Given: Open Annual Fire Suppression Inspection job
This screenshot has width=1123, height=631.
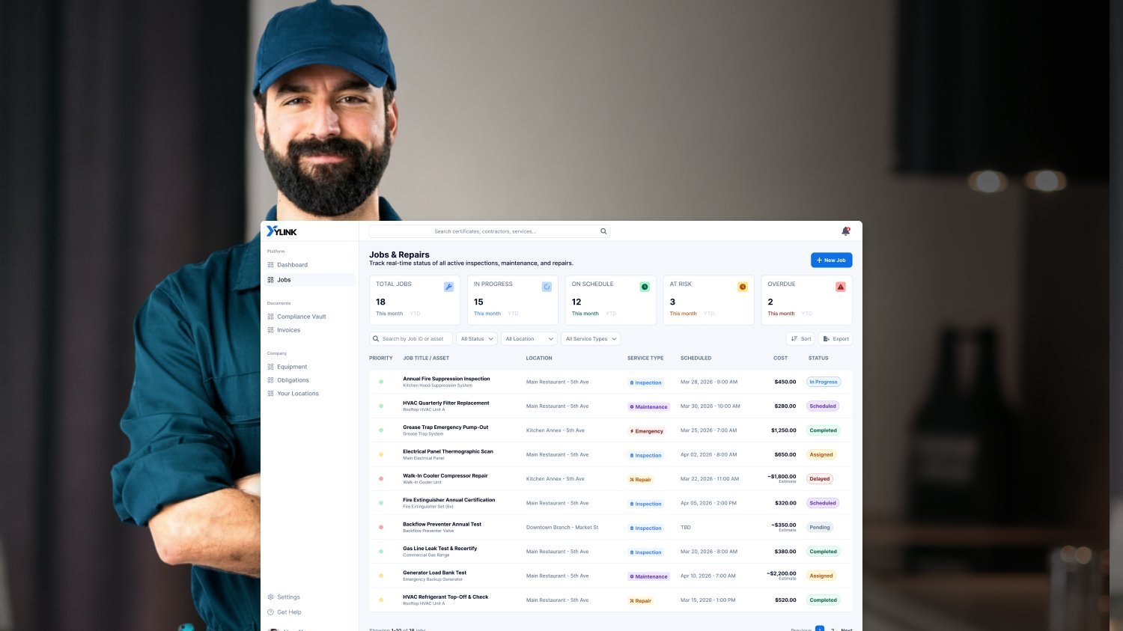Looking at the screenshot, I should pyautogui.click(x=446, y=379).
